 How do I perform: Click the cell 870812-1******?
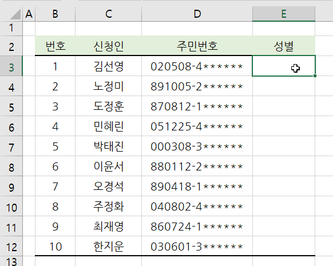pos(197,106)
